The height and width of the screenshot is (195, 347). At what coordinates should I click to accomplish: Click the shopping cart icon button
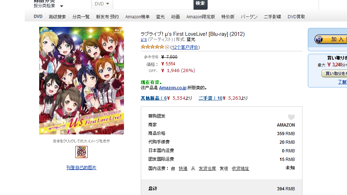click(319, 39)
